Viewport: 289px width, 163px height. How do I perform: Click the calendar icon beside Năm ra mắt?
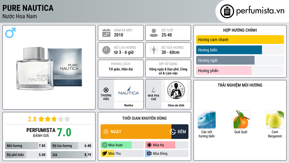click(x=106, y=33)
